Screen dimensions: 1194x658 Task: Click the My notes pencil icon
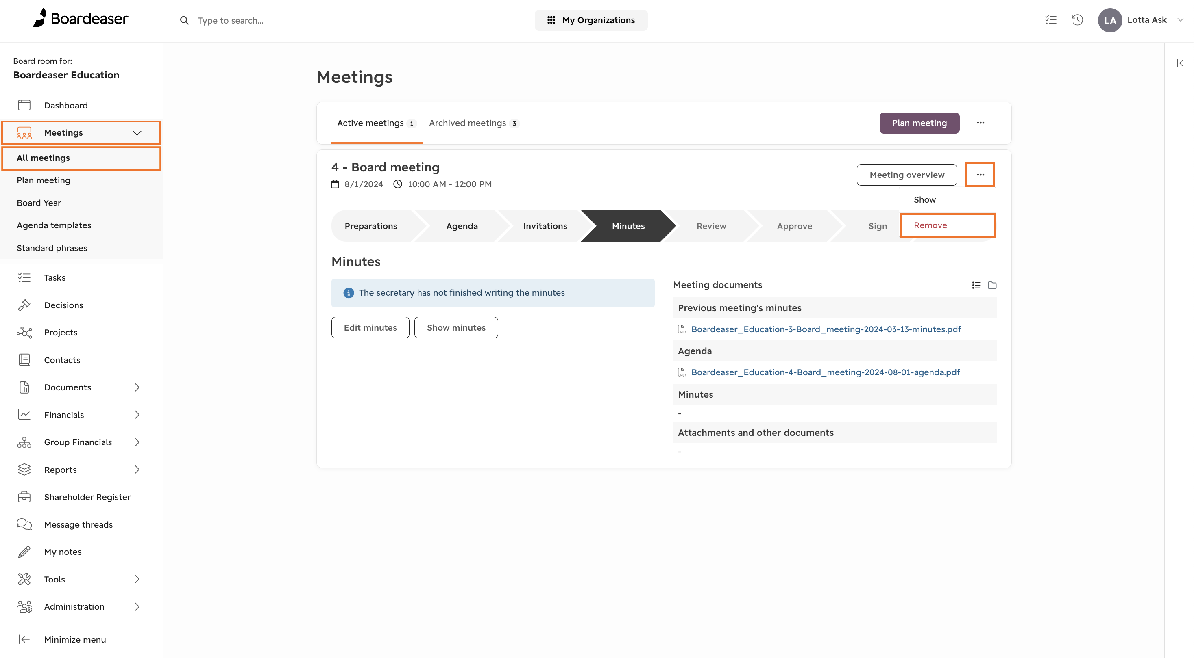click(x=24, y=552)
